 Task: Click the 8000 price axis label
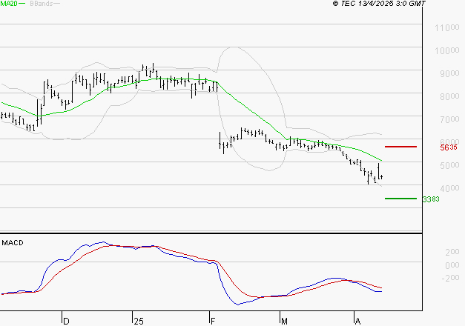point(449,96)
